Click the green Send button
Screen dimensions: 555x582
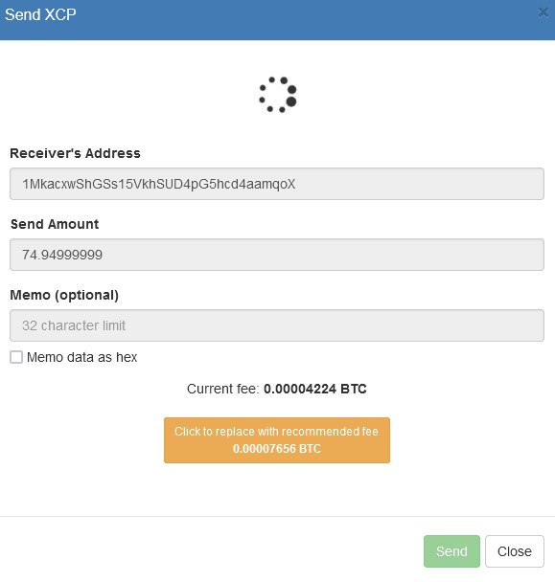[x=451, y=551]
